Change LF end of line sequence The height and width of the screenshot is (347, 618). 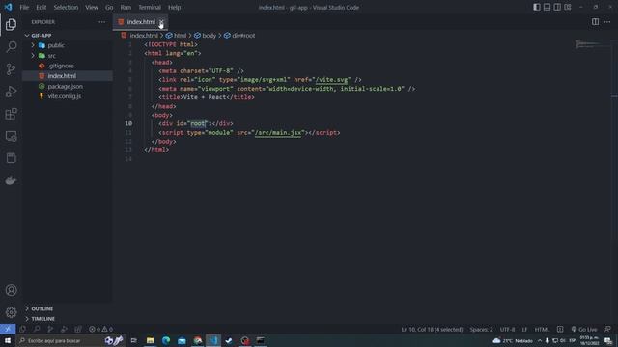[x=524, y=329]
